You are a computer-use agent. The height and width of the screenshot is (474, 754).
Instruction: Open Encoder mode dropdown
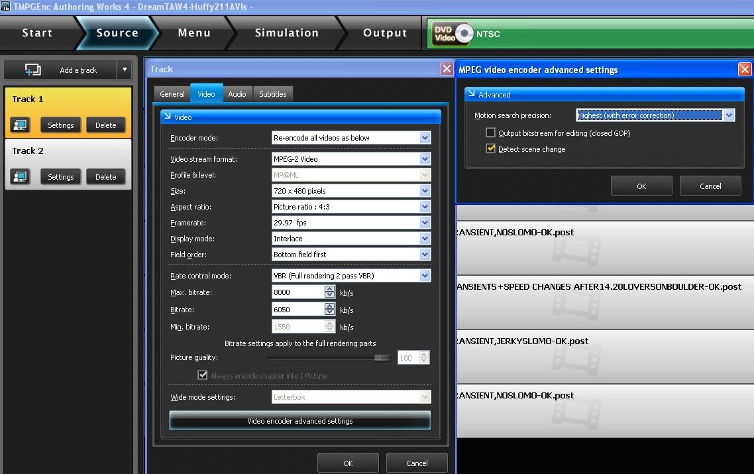(425, 138)
